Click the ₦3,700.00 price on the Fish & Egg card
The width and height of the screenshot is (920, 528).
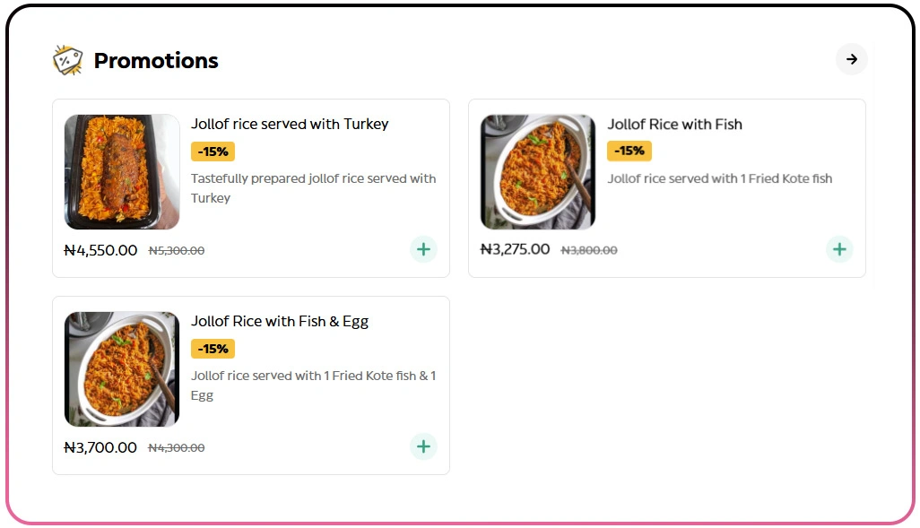tap(101, 447)
